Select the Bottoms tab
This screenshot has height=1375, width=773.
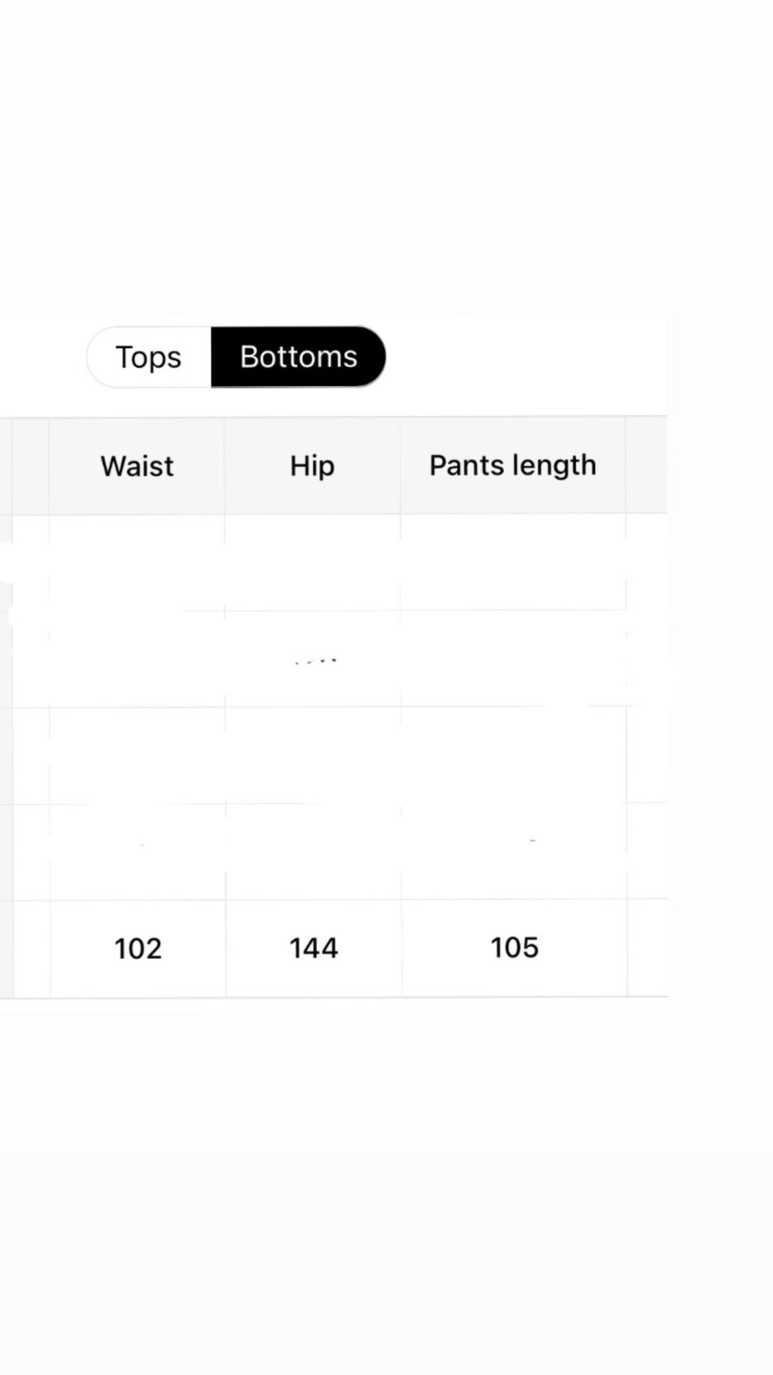pos(299,357)
